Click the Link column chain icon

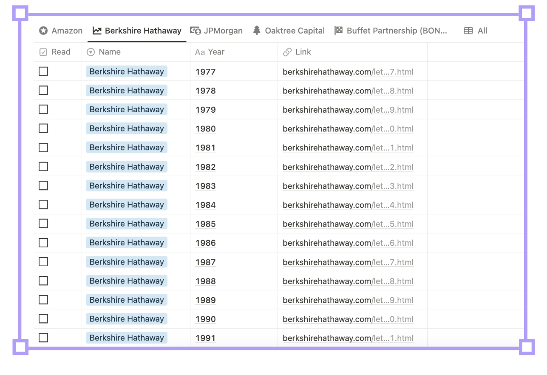coord(287,52)
